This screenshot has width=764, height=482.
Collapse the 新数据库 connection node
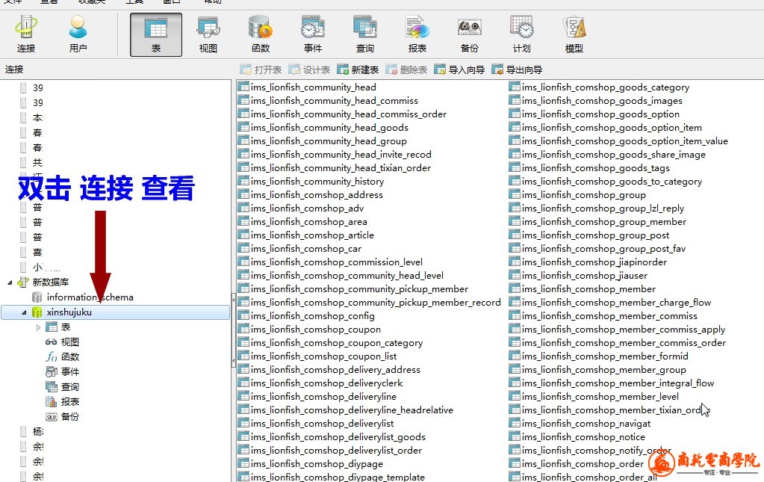pyautogui.click(x=10, y=282)
